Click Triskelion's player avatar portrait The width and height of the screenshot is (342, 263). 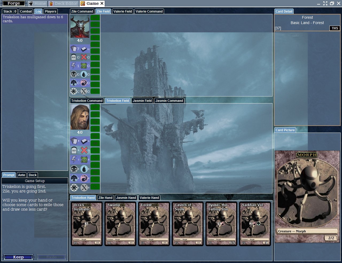80,117
